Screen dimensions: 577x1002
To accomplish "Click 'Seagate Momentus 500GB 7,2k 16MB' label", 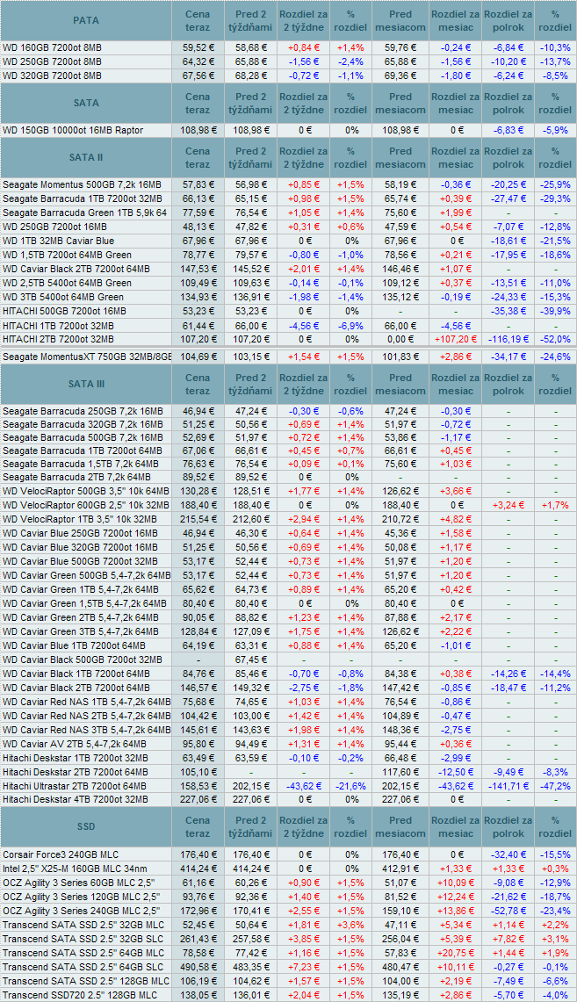I will 81,184.
